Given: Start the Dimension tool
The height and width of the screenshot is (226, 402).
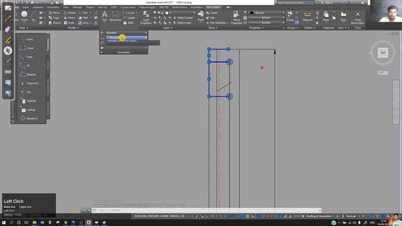Looking at the screenshot, I should pyautogui.click(x=116, y=16).
